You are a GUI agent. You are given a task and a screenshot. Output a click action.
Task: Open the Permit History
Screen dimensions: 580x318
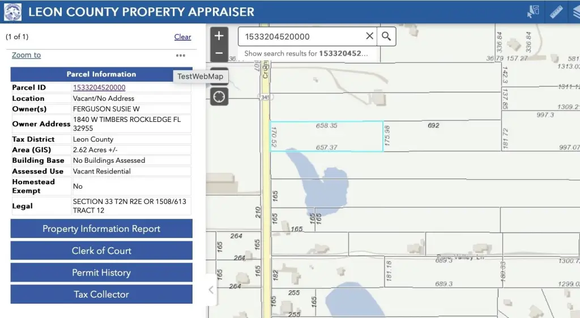(101, 273)
